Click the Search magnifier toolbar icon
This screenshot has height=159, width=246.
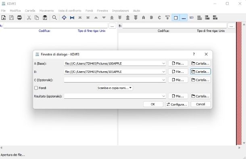[54, 18]
